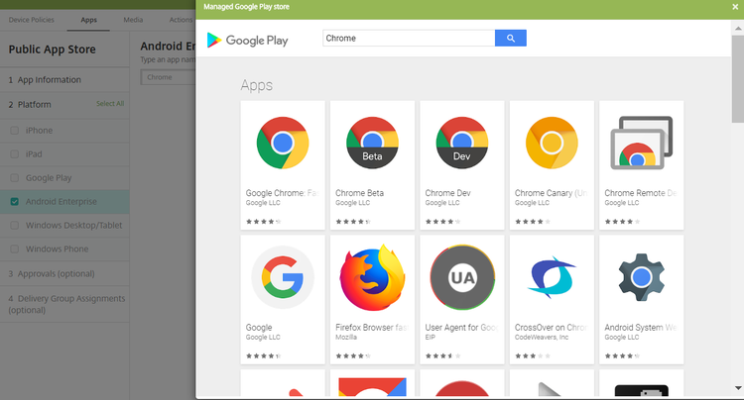
Task: Click the User Agent for Google title
Action: click(461, 328)
